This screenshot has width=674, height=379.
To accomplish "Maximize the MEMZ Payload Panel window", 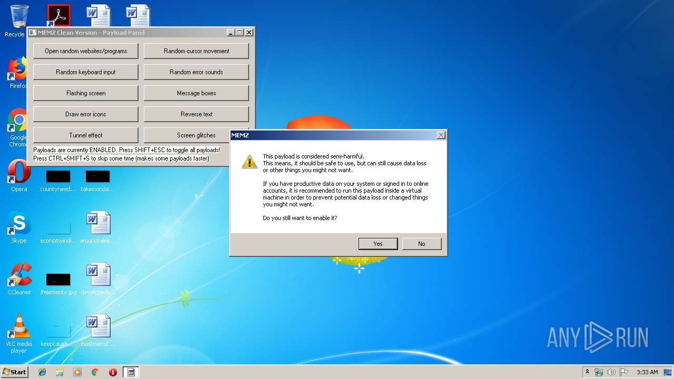I will pos(240,33).
